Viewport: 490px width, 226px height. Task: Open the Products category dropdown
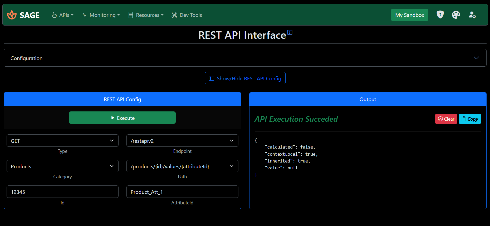click(62, 166)
